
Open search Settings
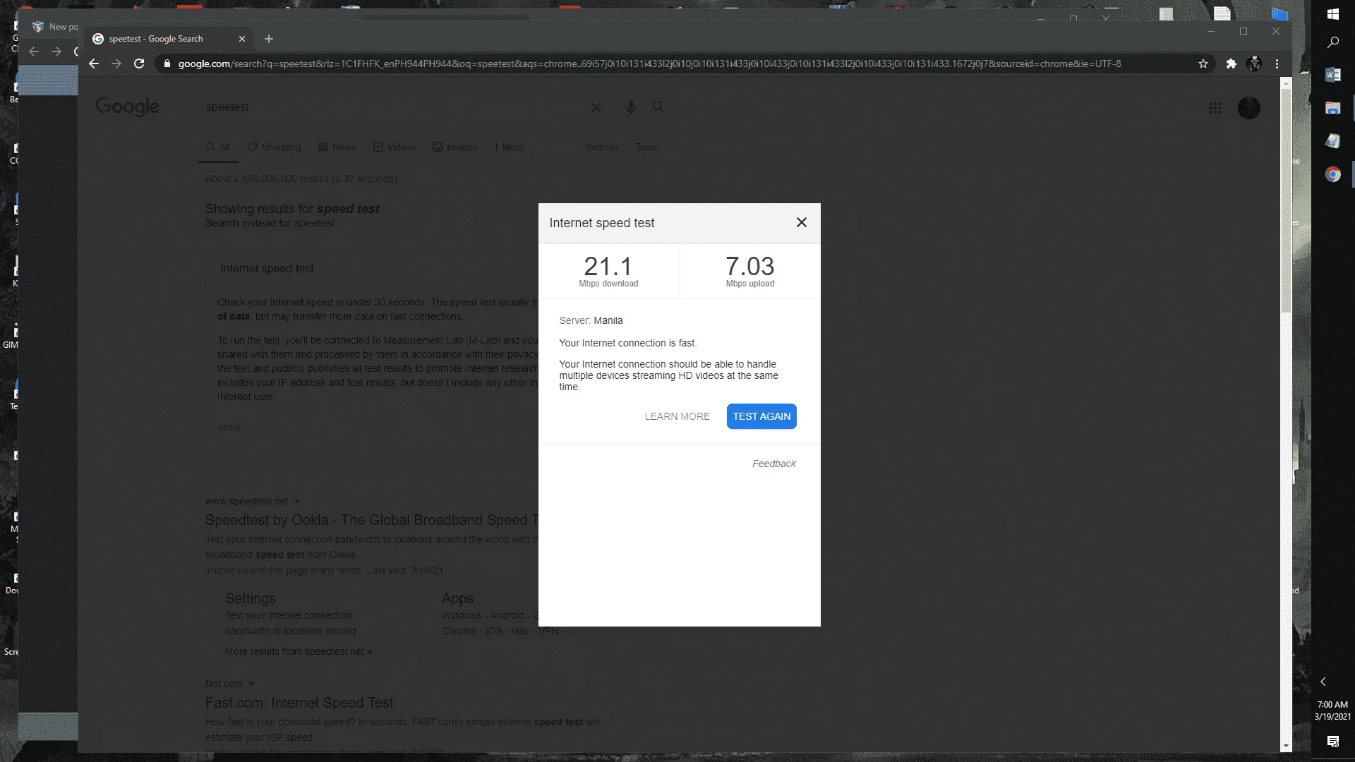click(602, 147)
